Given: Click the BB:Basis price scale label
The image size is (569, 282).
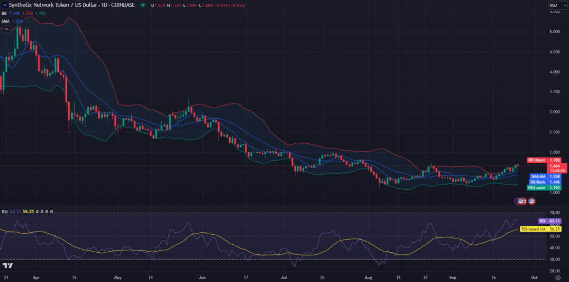Looking at the screenshot, I should (538, 182).
